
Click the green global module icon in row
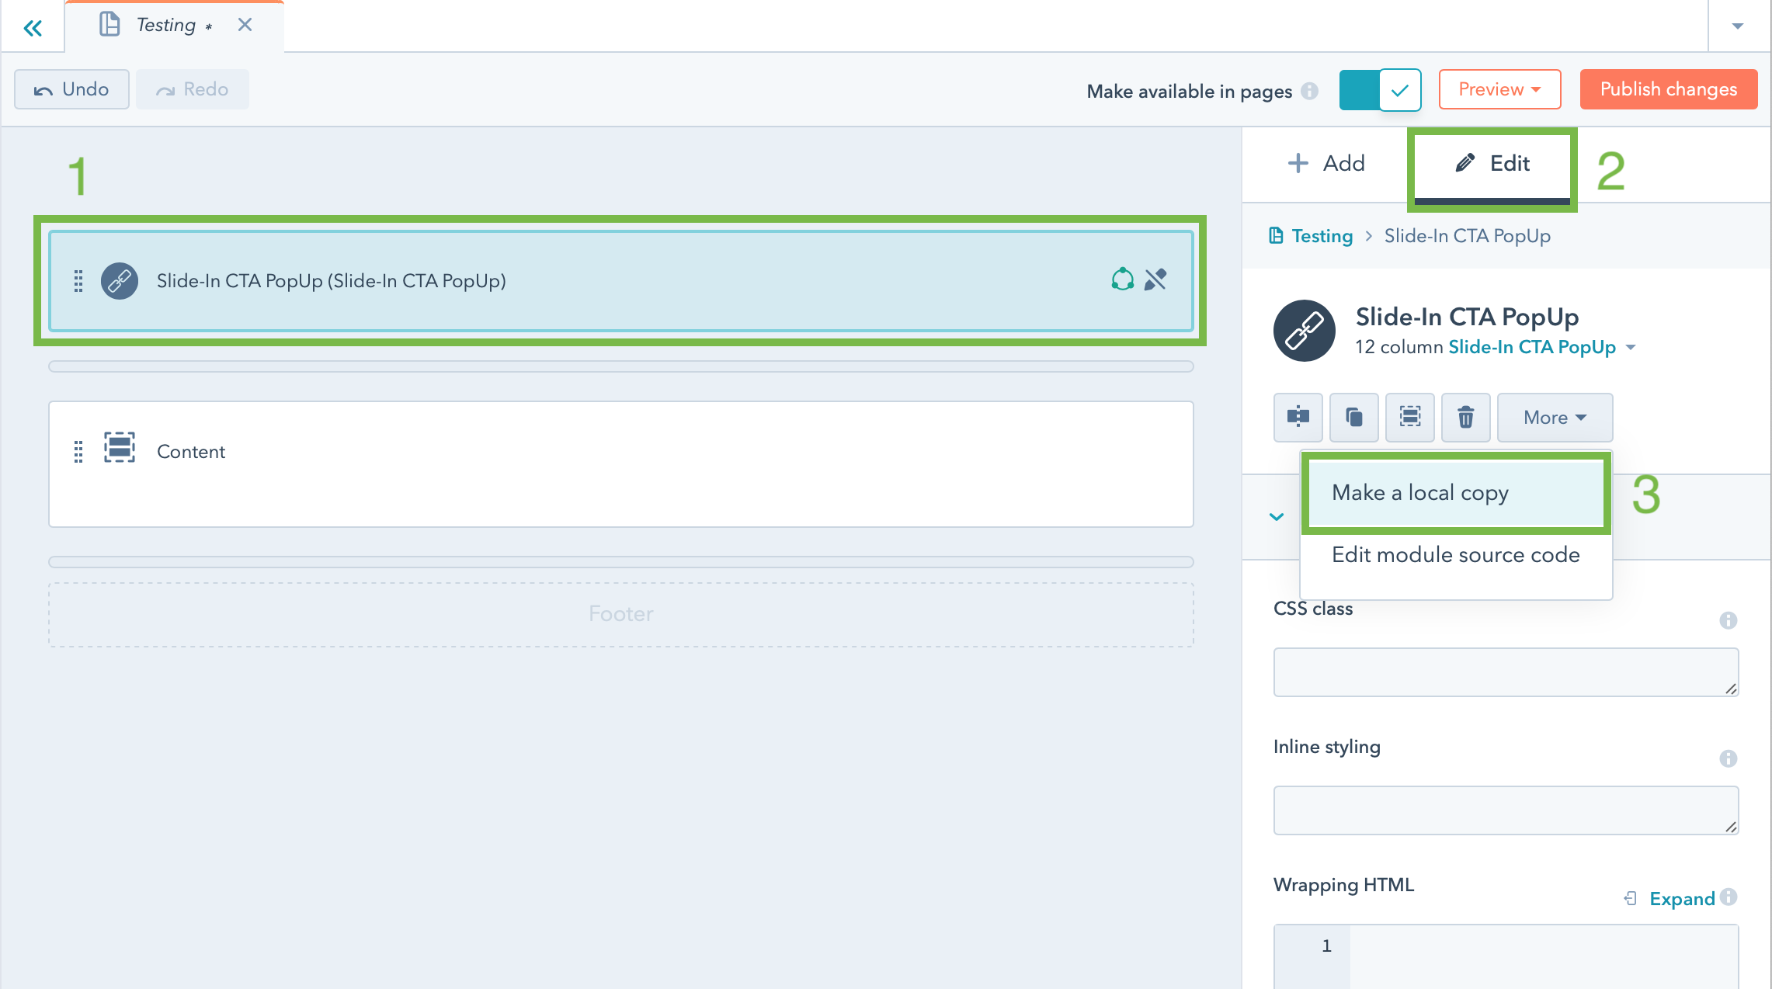[1122, 279]
